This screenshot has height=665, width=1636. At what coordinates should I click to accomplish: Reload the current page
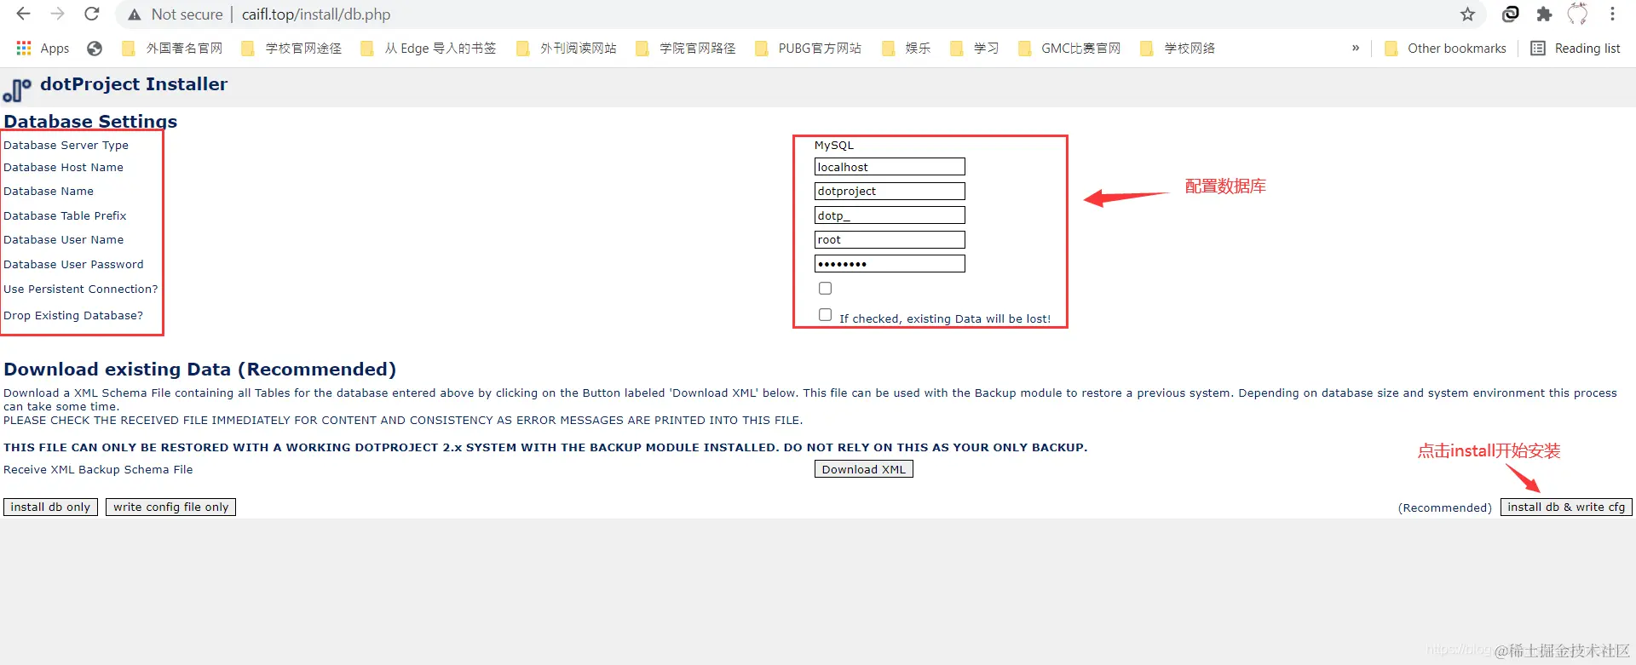(x=92, y=14)
